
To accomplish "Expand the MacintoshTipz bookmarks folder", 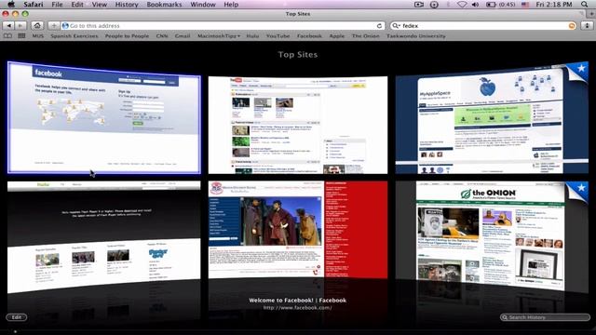I will pos(219,36).
